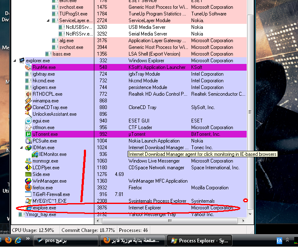
Task: Collapse the ServiceLayer.exe subtree
Action: [48, 20]
